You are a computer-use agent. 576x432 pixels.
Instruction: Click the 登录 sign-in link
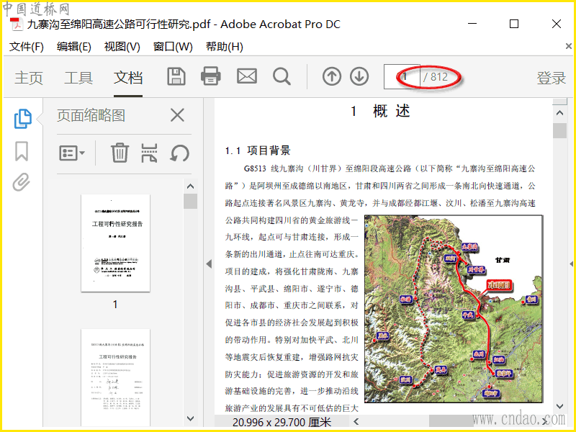[x=551, y=78]
